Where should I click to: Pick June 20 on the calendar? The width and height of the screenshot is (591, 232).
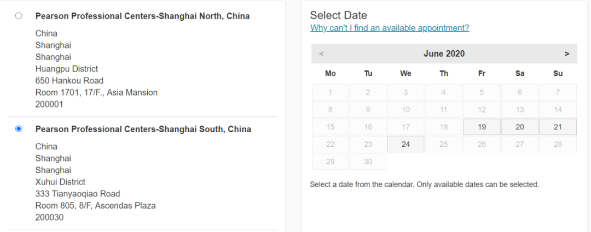click(x=520, y=127)
